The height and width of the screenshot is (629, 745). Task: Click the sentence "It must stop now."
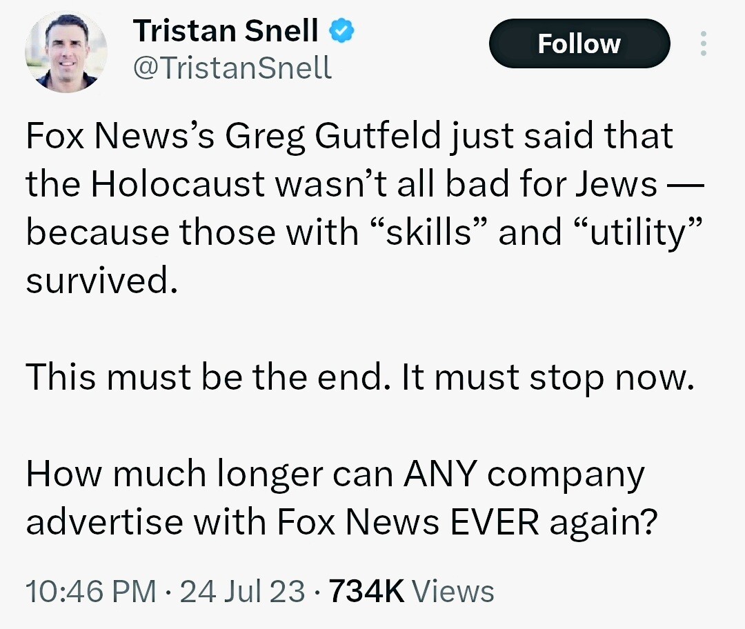coord(540,378)
